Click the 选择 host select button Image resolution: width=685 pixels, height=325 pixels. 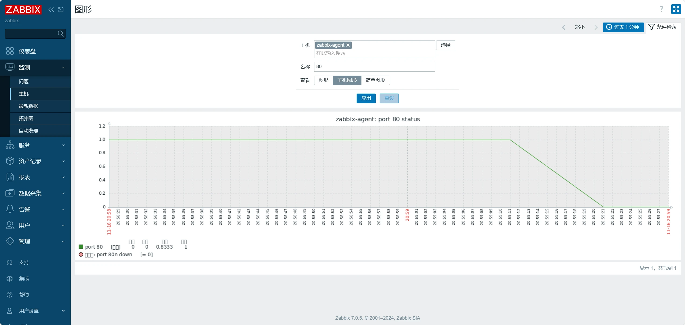[445, 45]
